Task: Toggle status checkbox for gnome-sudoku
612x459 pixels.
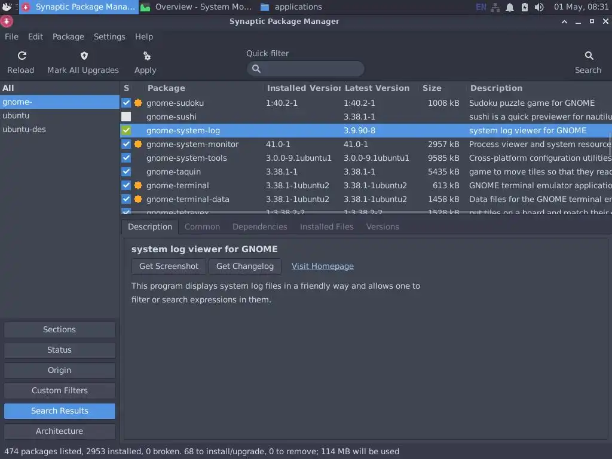Action: 126,103
